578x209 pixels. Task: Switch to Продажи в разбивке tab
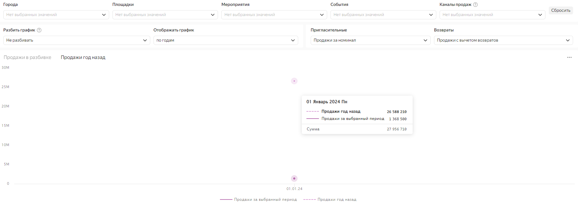(x=27, y=57)
